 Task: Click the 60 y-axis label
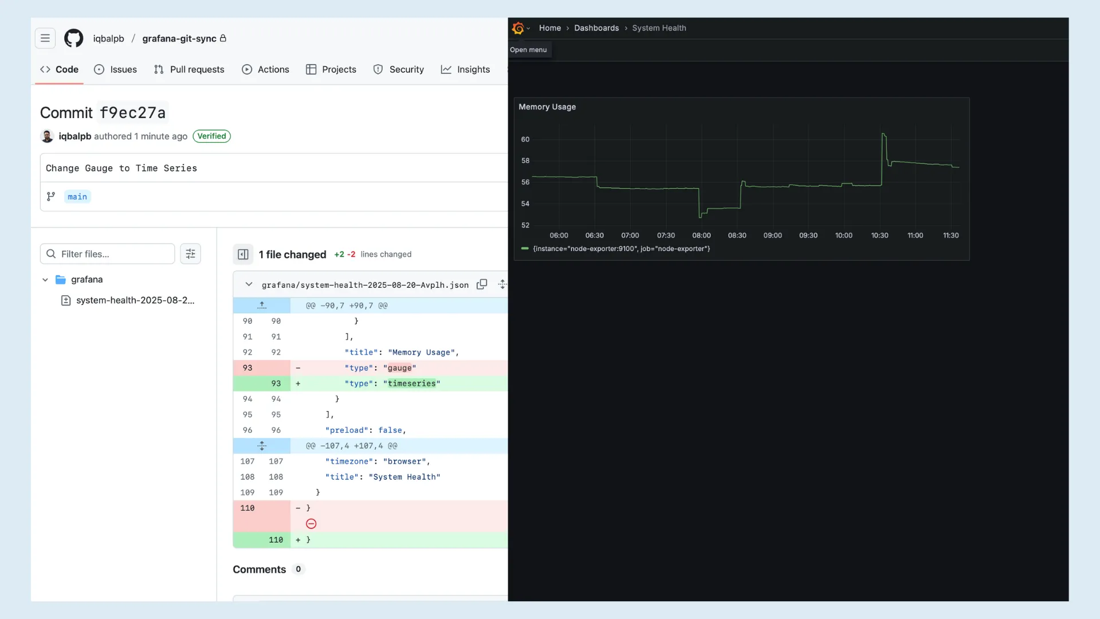[525, 139]
